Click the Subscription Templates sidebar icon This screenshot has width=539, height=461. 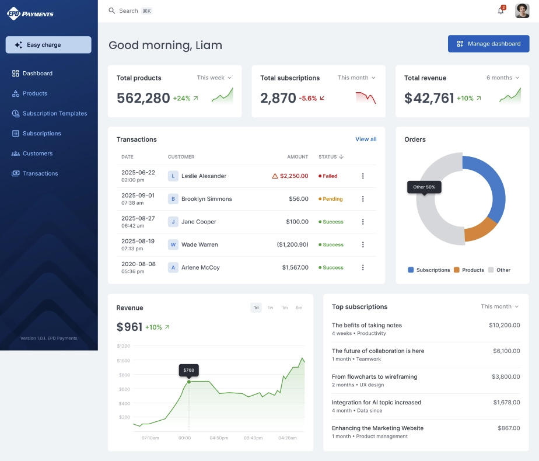tap(16, 113)
